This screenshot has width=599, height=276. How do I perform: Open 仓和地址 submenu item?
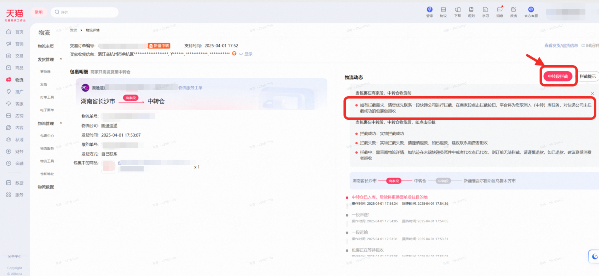pos(47,174)
